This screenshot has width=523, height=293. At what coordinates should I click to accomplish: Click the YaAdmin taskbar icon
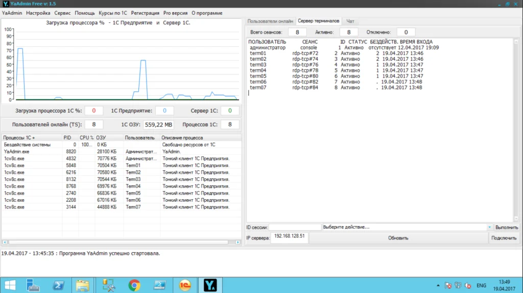coord(210,285)
